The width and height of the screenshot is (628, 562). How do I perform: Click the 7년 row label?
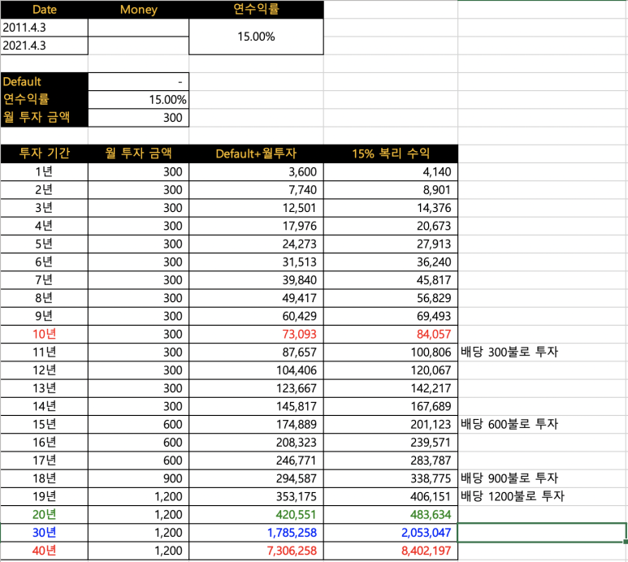(44, 280)
